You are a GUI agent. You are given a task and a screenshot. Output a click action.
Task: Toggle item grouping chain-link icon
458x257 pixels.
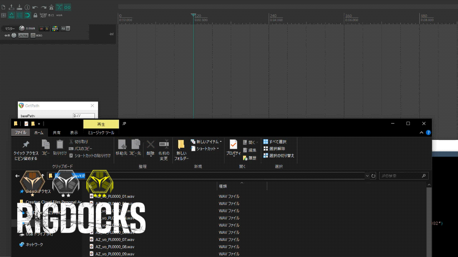tap(67, 7)
